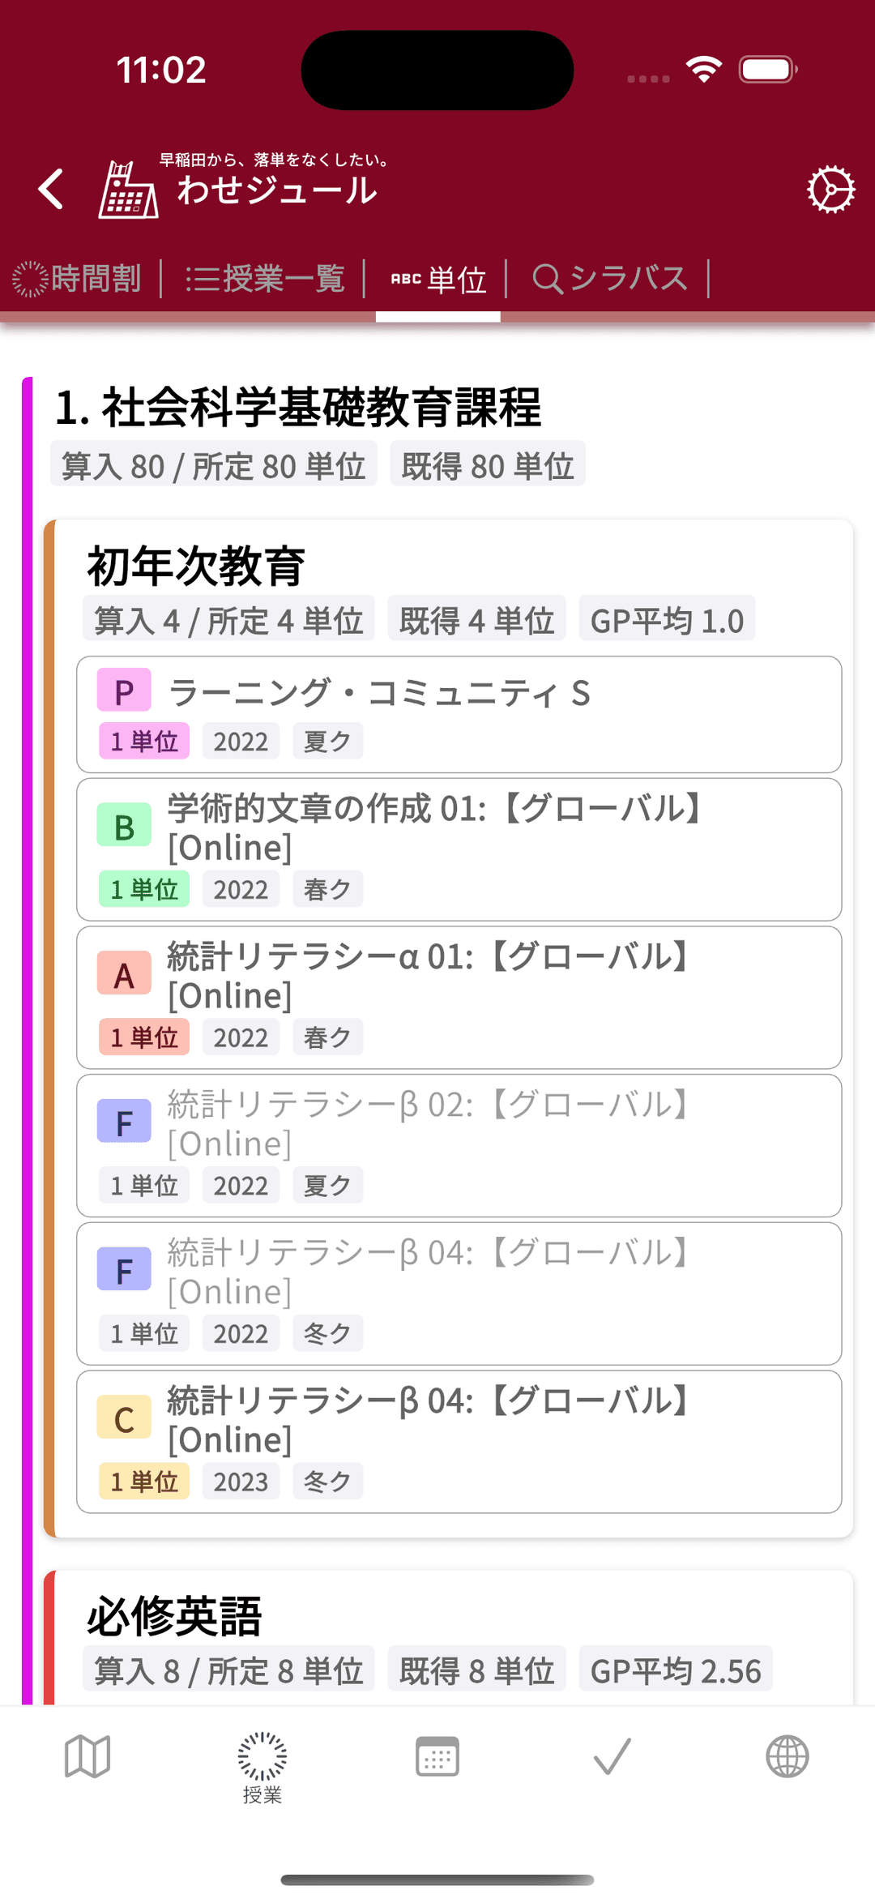
Task: Open ラーニング・コミュニティ S course entry
Action: tap(459, 713)
